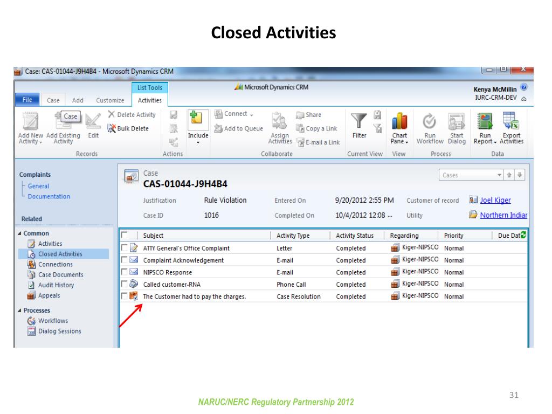
Task: Open Case Documents in the sidebar
Action: 60,274
